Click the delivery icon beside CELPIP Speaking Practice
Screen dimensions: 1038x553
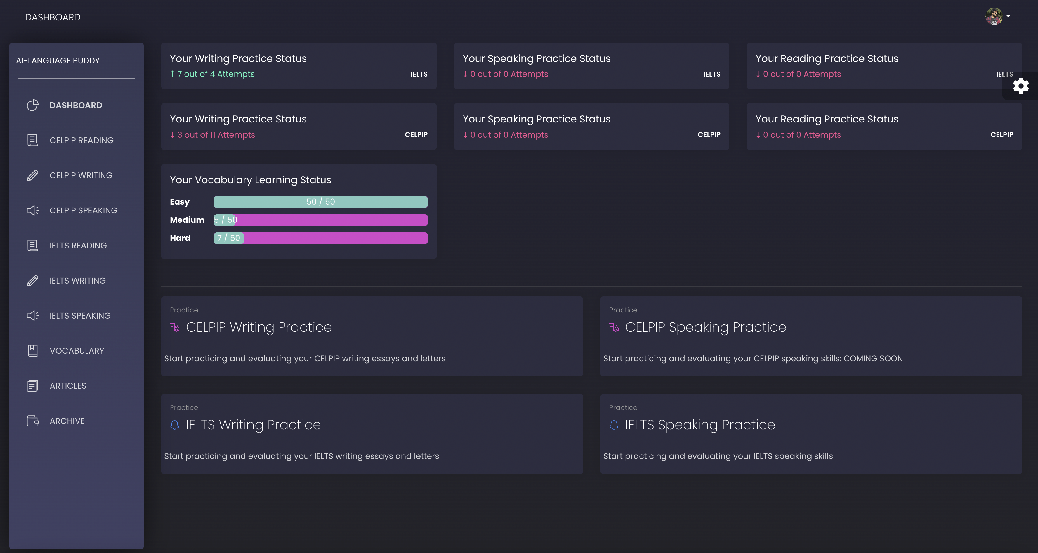click(x=614, y=327)
